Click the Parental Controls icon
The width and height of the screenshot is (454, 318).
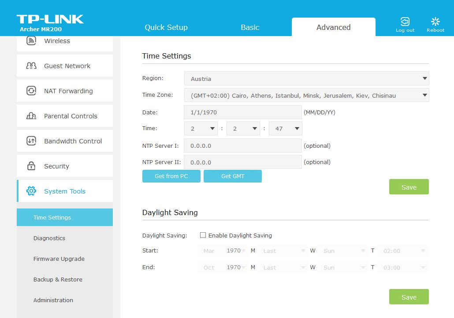(x=31, y=116)
